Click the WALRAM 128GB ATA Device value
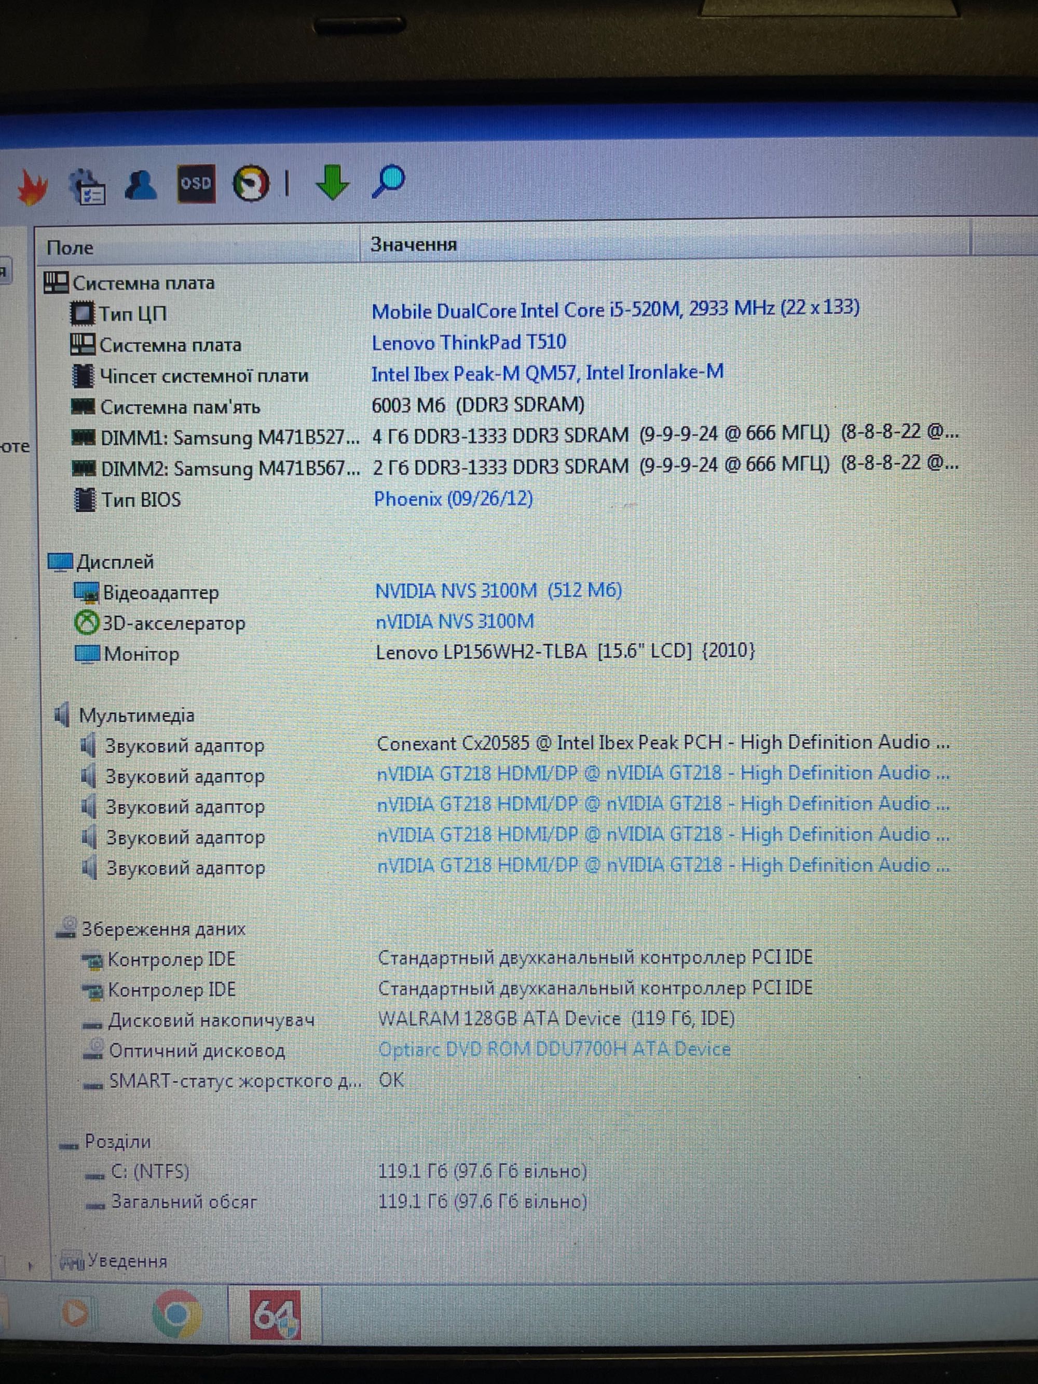The width and height of the screenshot is (1038, 1384). (556, 1019)
